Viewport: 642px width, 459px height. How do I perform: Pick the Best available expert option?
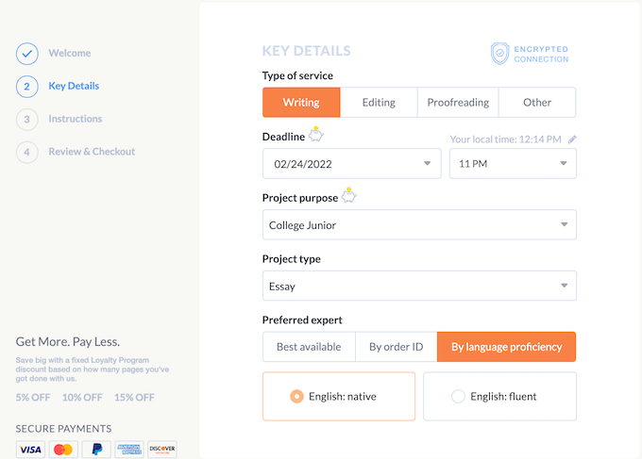[x=309, y=347]
